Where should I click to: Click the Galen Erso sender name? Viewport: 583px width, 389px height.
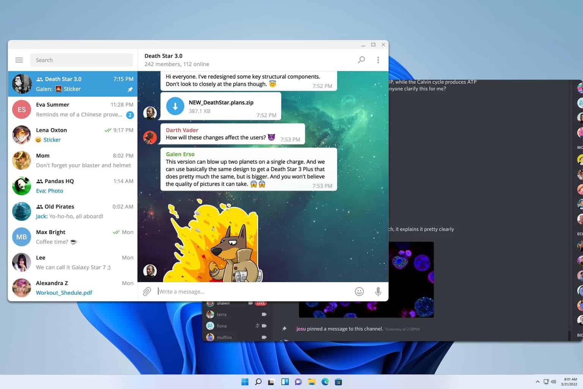tap(180, 154)
